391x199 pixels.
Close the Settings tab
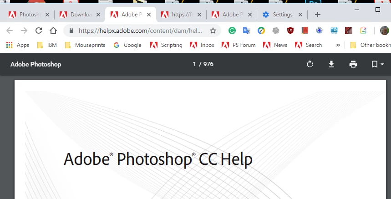300,15
